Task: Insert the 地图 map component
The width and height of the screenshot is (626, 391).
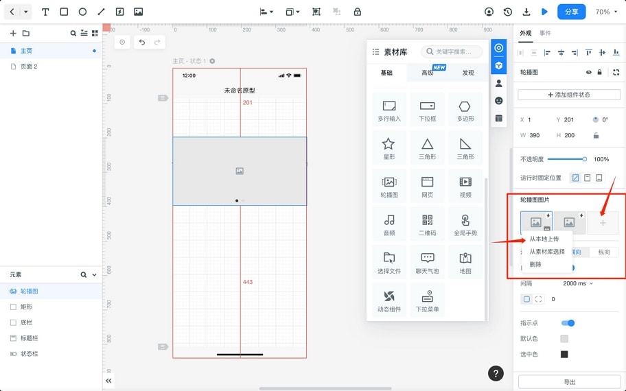Action: [x=465, y=263]
